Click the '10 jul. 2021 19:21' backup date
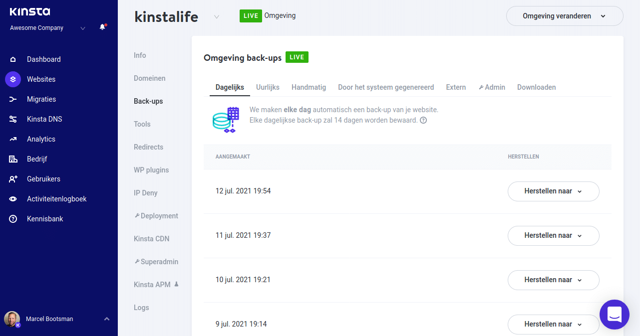The height and width of the screenshot is (336, 640). pyautogui.click(x=243, y=280)
